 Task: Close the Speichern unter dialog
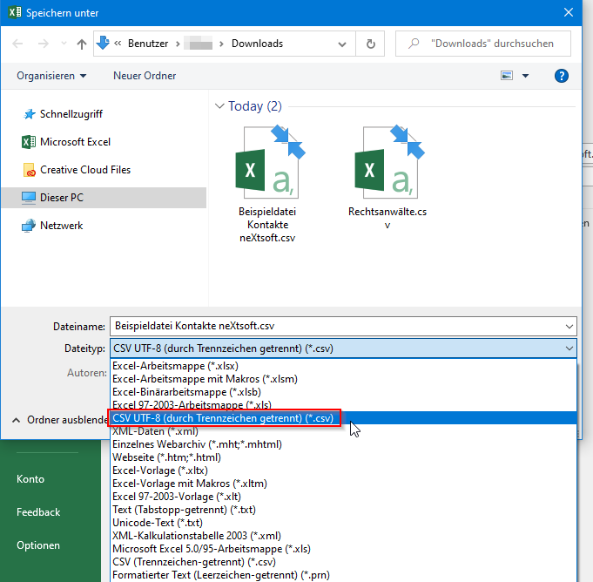[x=569, y=12]
